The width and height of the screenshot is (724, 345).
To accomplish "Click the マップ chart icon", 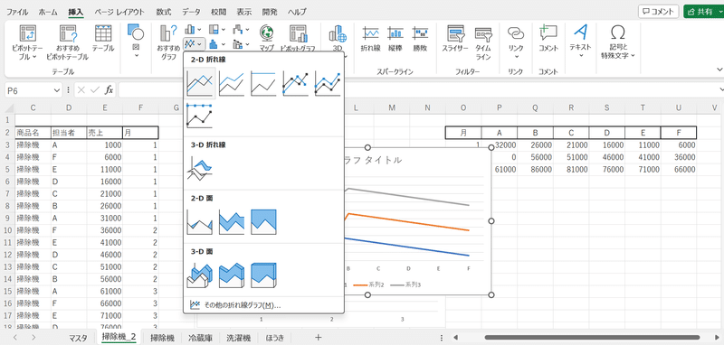I will pos(266,38).
